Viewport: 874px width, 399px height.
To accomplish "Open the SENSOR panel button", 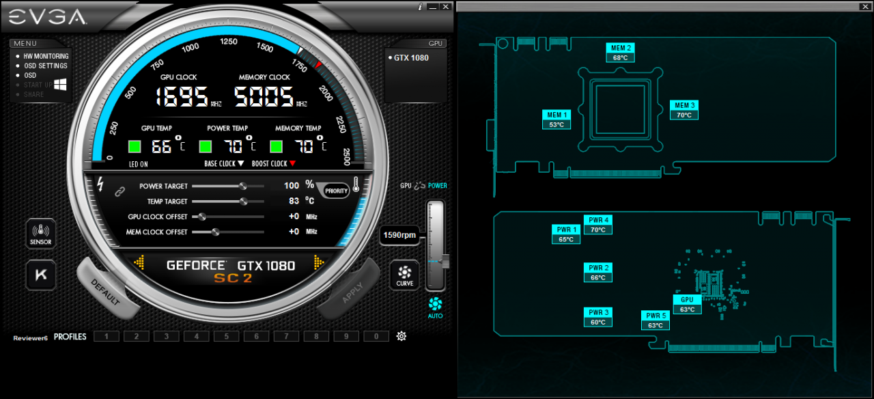I will click(40, 233).
